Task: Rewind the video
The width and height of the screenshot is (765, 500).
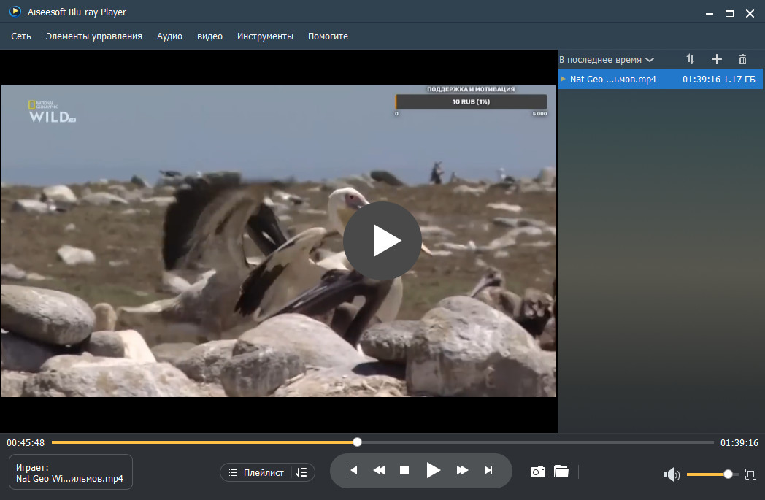Action: pyautogui.click(x=379, y=470)
